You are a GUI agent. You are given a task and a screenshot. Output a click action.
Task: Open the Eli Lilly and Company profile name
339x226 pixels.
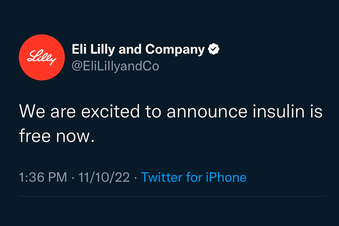pos(138,50)
